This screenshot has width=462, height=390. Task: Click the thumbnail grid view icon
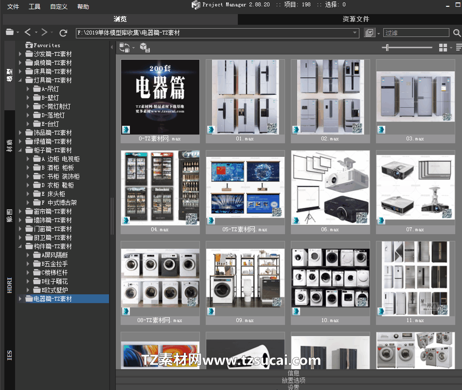(443, 48)
